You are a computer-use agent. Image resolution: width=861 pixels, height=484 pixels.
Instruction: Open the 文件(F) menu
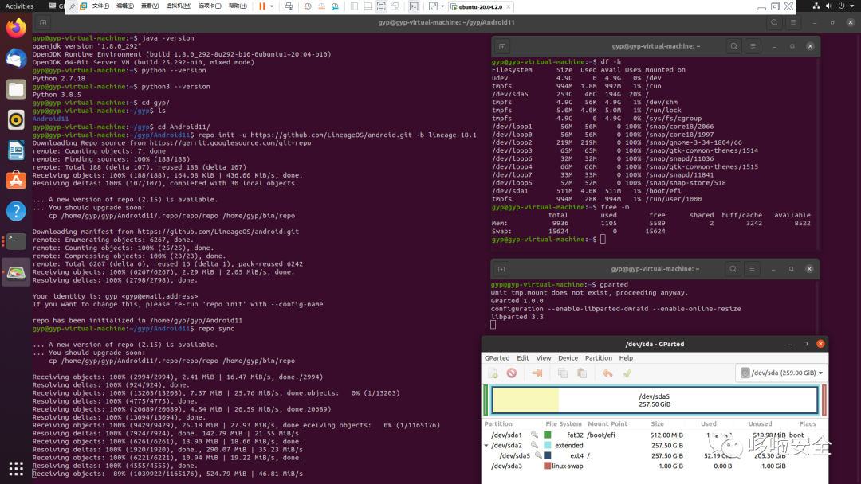click(x=100, y=6)
